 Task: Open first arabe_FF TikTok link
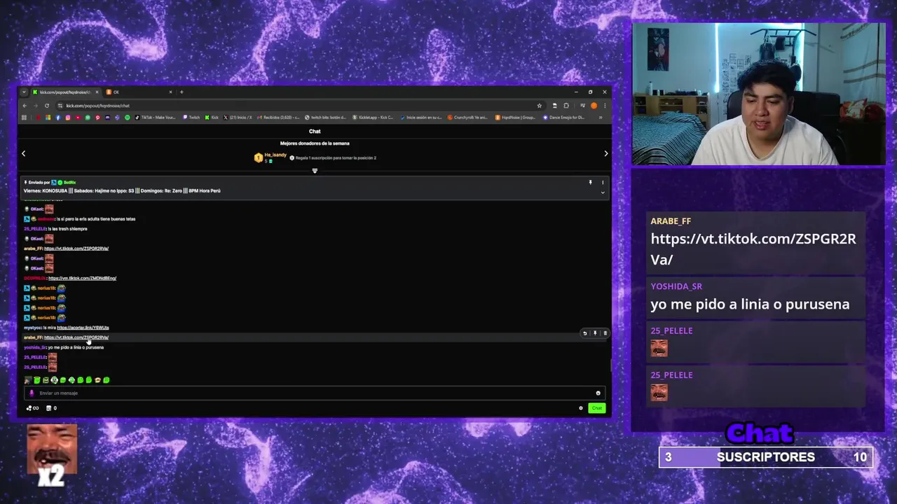pos(76,248)
